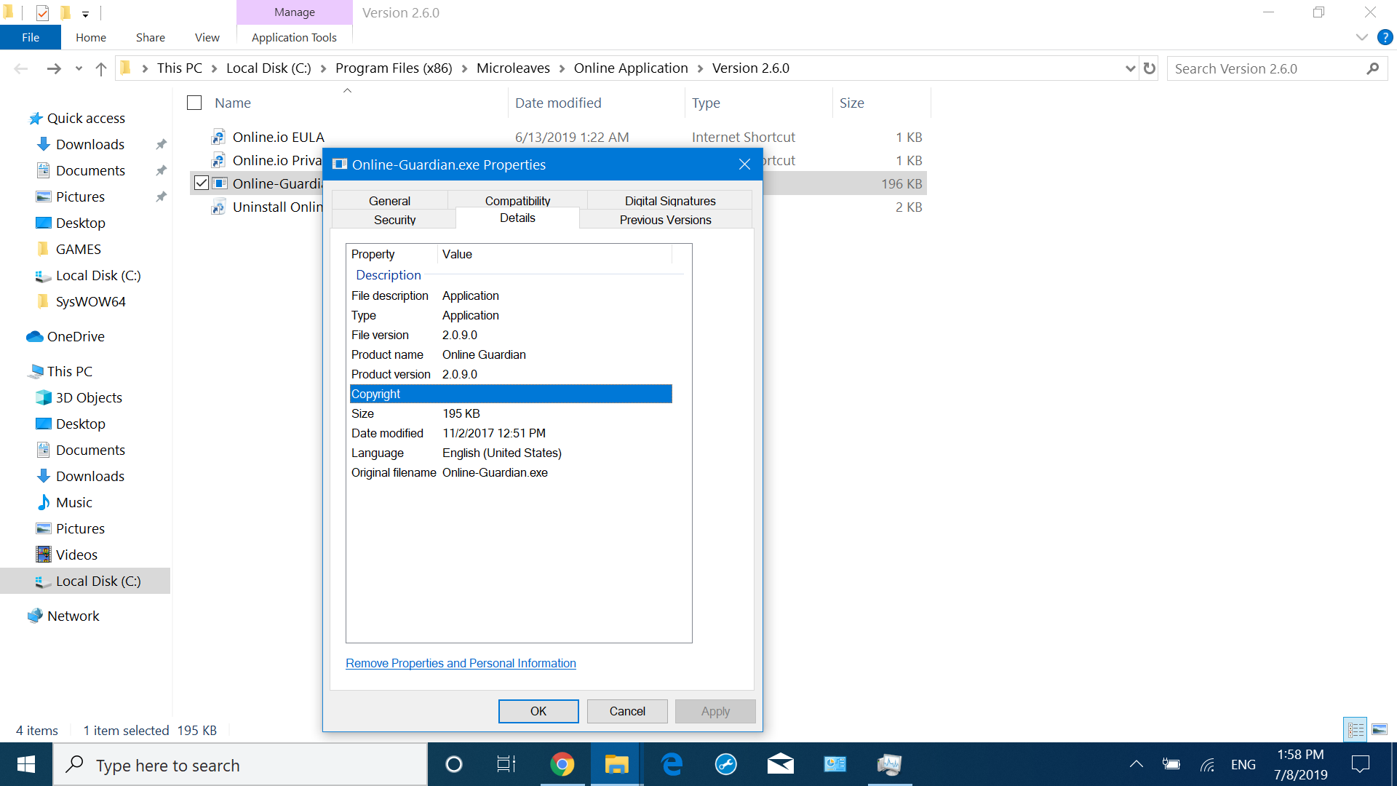The width and height of the screenshot is (1397, 786).
Task: Expand breadcrumb arrow after This PC
Action: (x=214, y=68)
